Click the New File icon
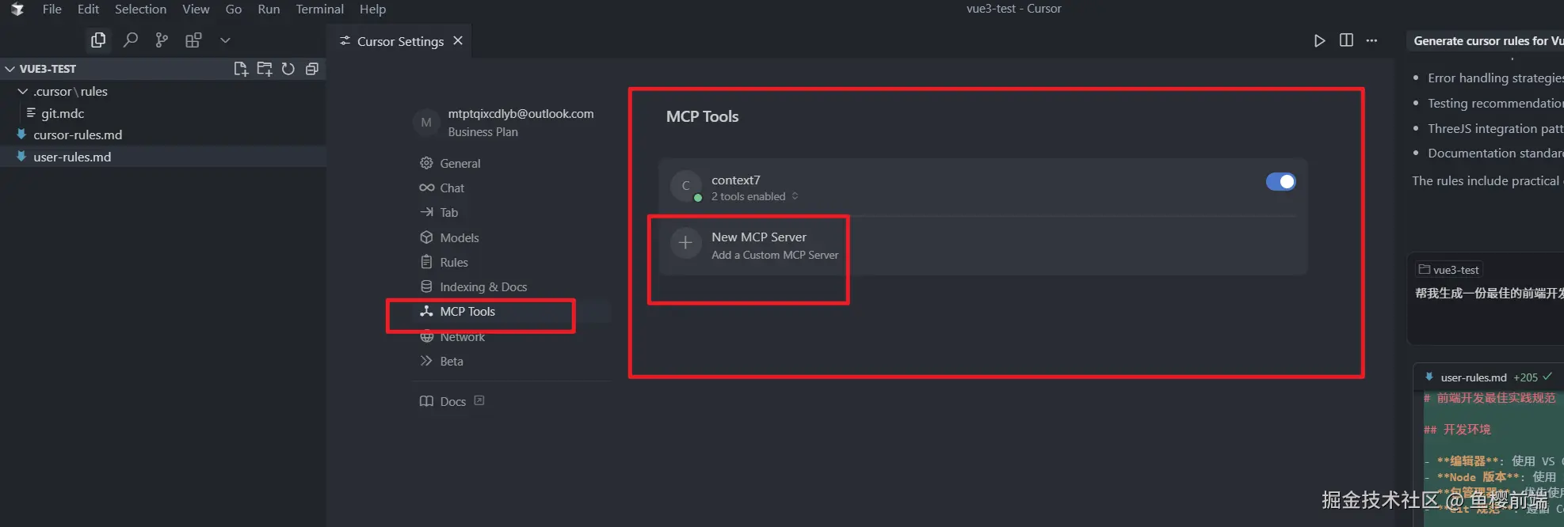The image size is (1564, 527). [241, 69]
